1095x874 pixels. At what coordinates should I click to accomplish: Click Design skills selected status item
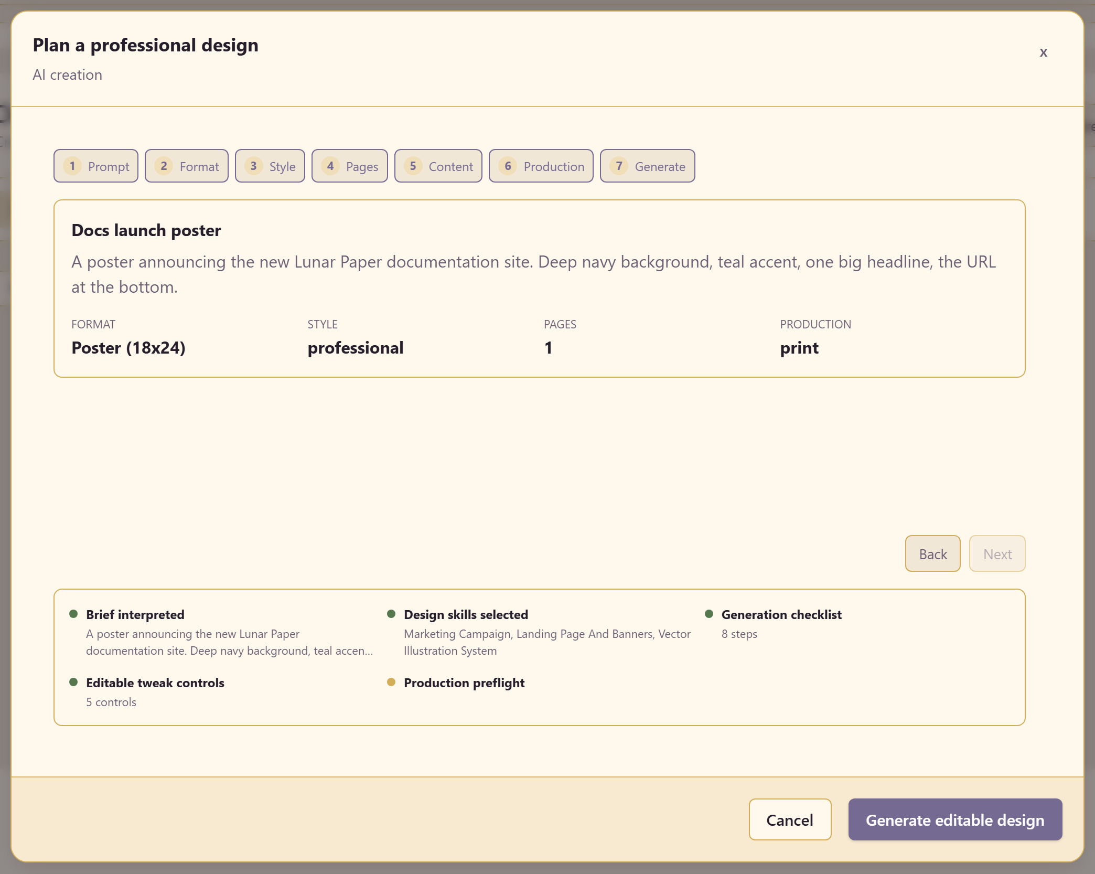click(540, 633)
